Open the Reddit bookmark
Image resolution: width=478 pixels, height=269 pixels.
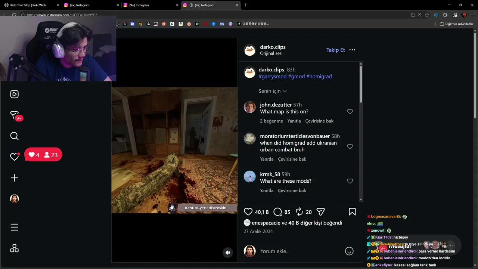(164, 24)
